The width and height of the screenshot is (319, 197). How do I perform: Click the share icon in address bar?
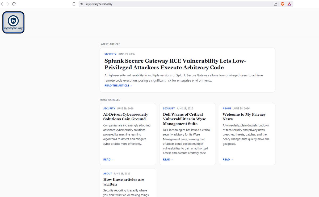click(275, 4)
